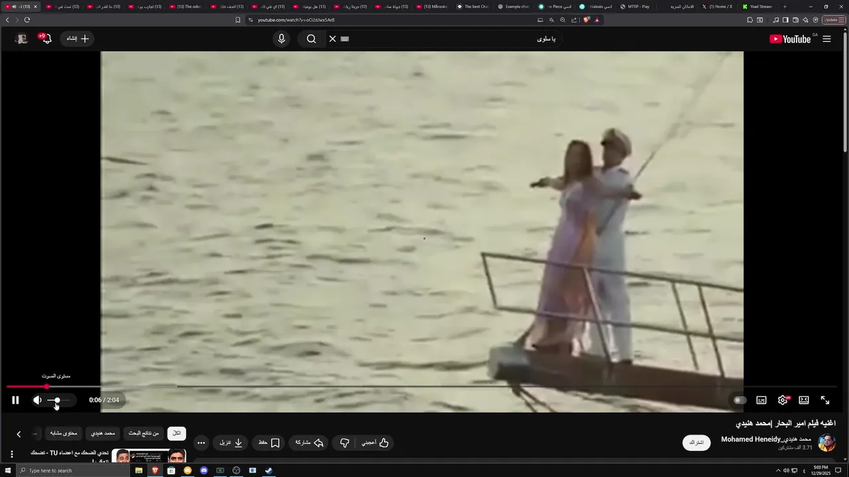The image size is (849, 477).
Task: Clear the search text with X
Action: 332,39
